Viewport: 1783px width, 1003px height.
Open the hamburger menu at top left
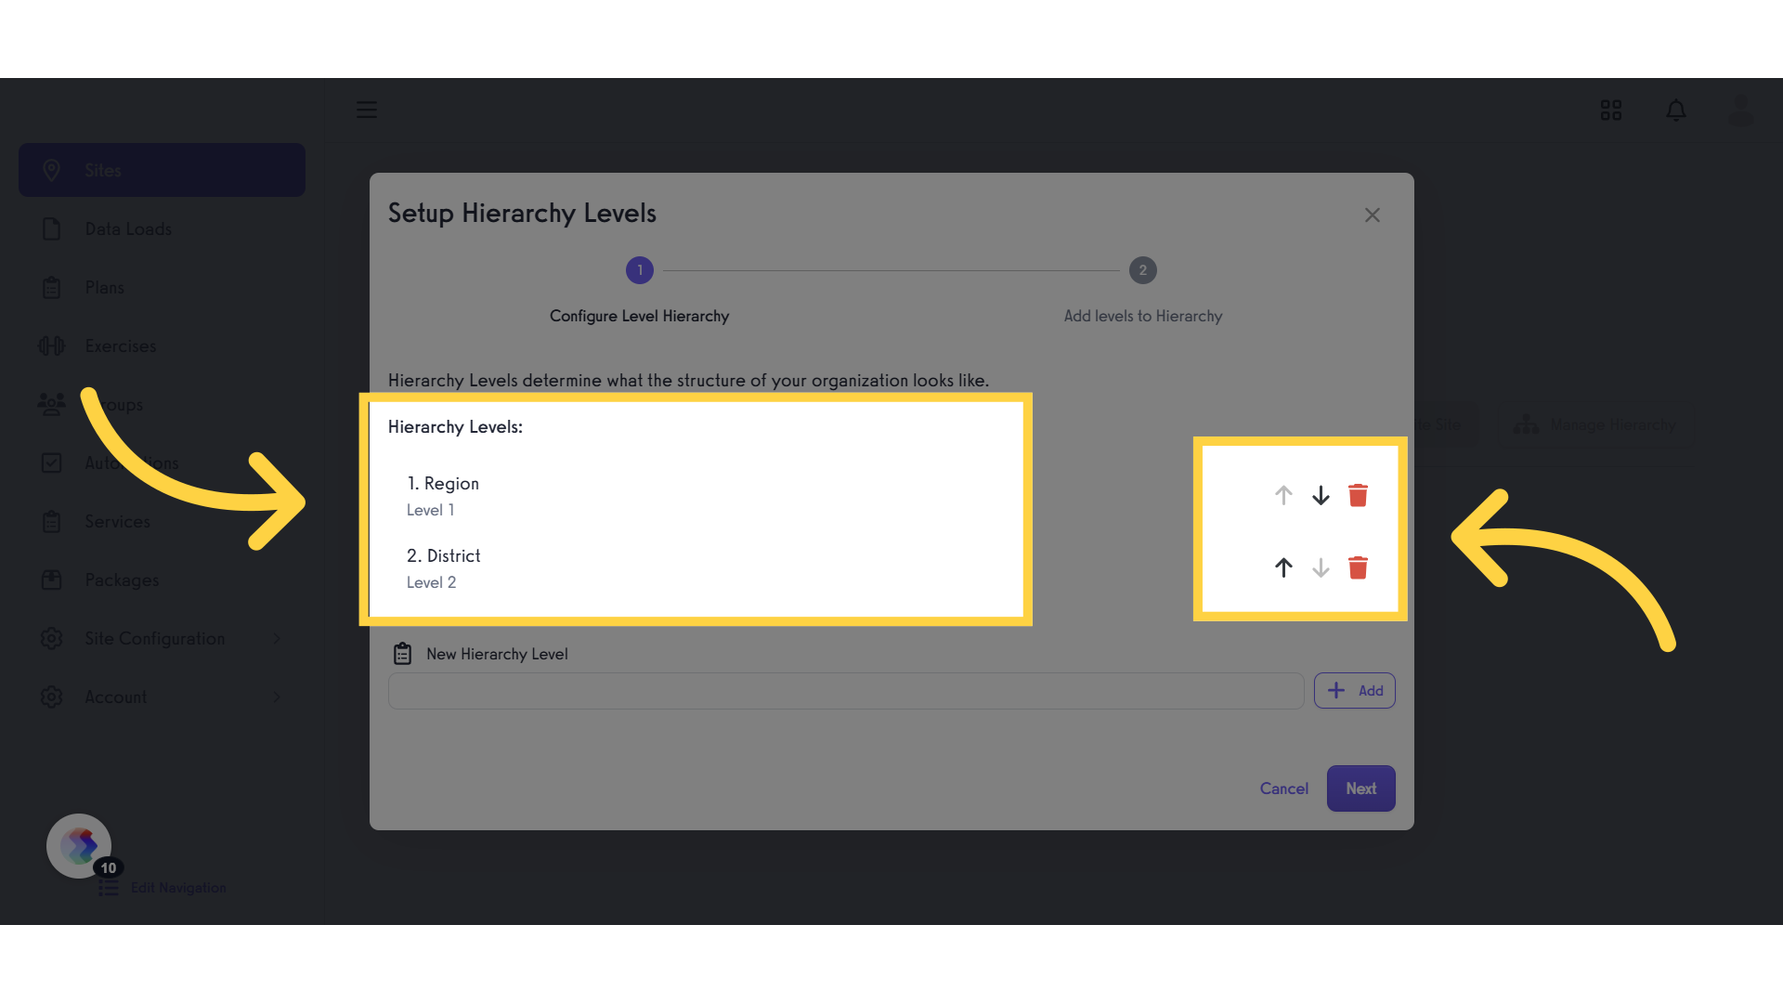366,110
